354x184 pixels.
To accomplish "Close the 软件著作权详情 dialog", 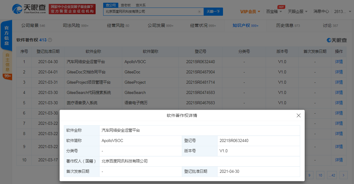I will (298, 115).
